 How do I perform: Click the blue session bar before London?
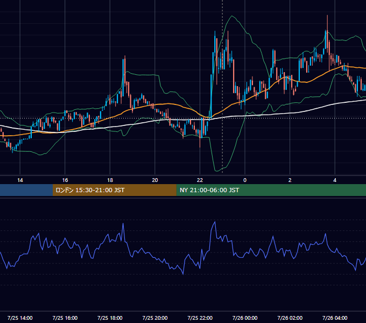pyautogui.click(x=26, y=190)
